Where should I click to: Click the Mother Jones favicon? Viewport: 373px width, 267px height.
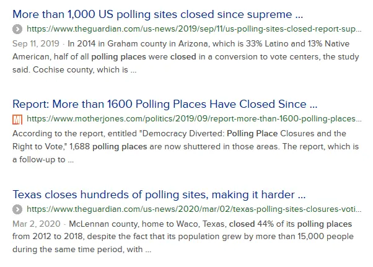click(17, 119)
